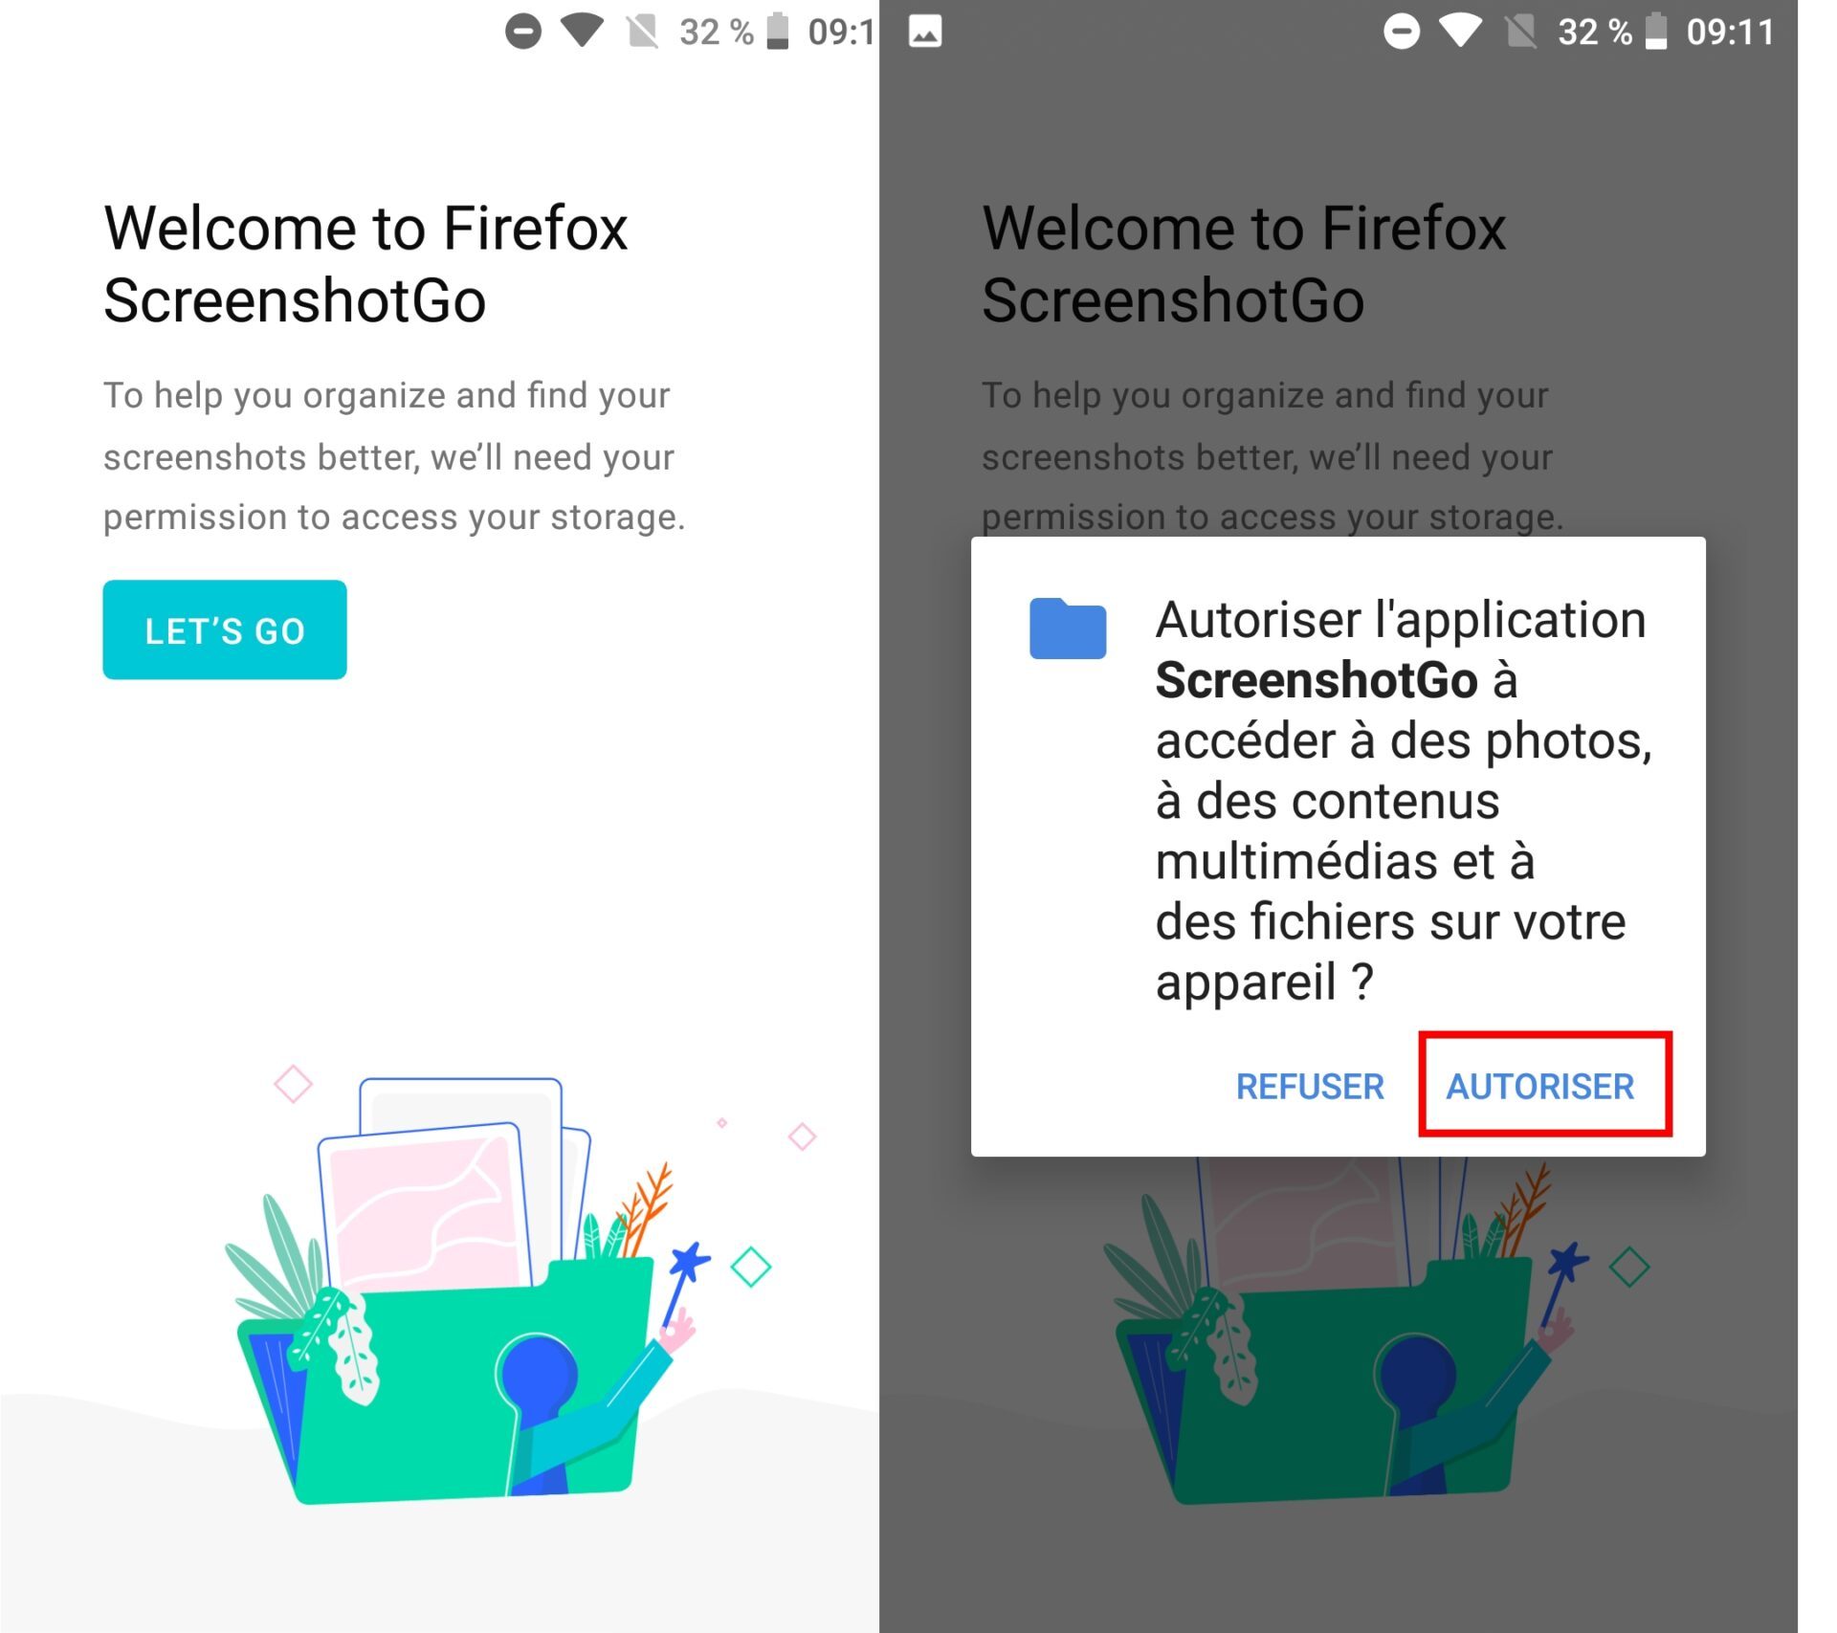
Task: Tap the Wi-Fi icon on left status bar
Action: 582,31
